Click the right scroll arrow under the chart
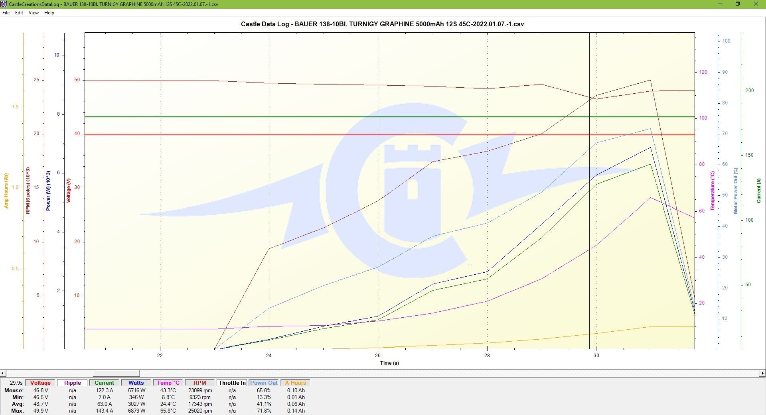The width and height of the screenshot is (766, 415). (x=762, y=374)
